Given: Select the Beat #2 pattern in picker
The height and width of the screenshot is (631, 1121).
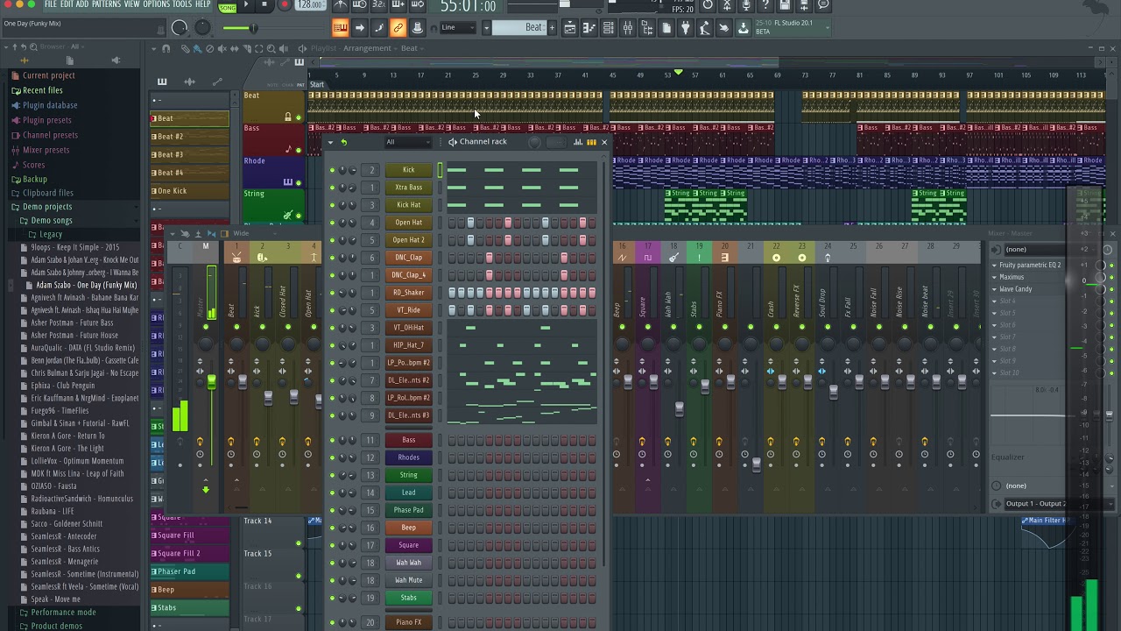Looking at the screenshot, I should (189, 137).
